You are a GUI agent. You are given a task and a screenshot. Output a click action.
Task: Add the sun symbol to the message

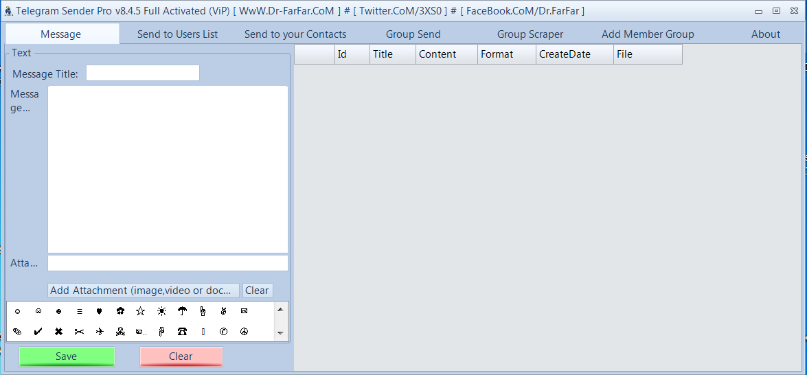[161, 311]
